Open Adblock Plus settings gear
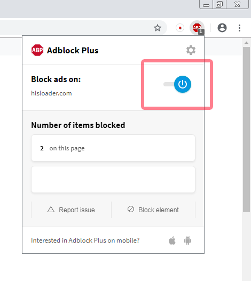The image size is (251, 281). [x=191, y=50]
